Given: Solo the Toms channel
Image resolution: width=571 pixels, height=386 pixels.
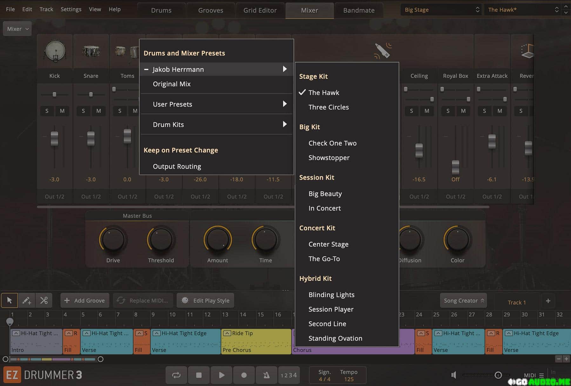Looking at the screenshot, I should [120, 111].
